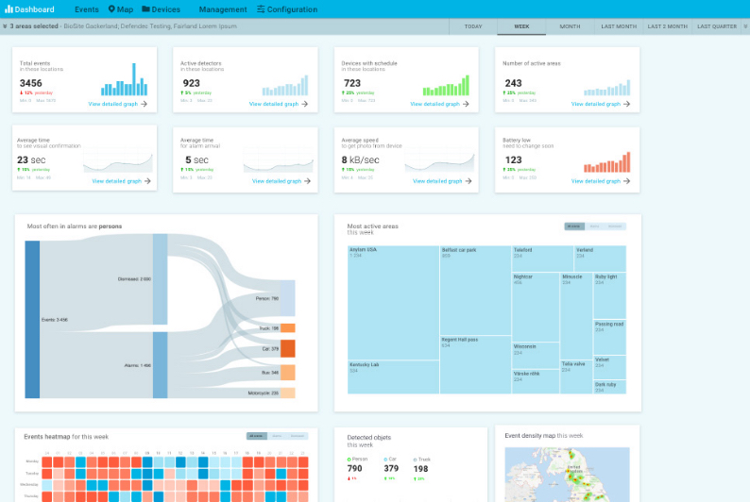This screenshot has width=750, height=502.
Task: Click the Telefond treemap block
Action: point(542,259)
